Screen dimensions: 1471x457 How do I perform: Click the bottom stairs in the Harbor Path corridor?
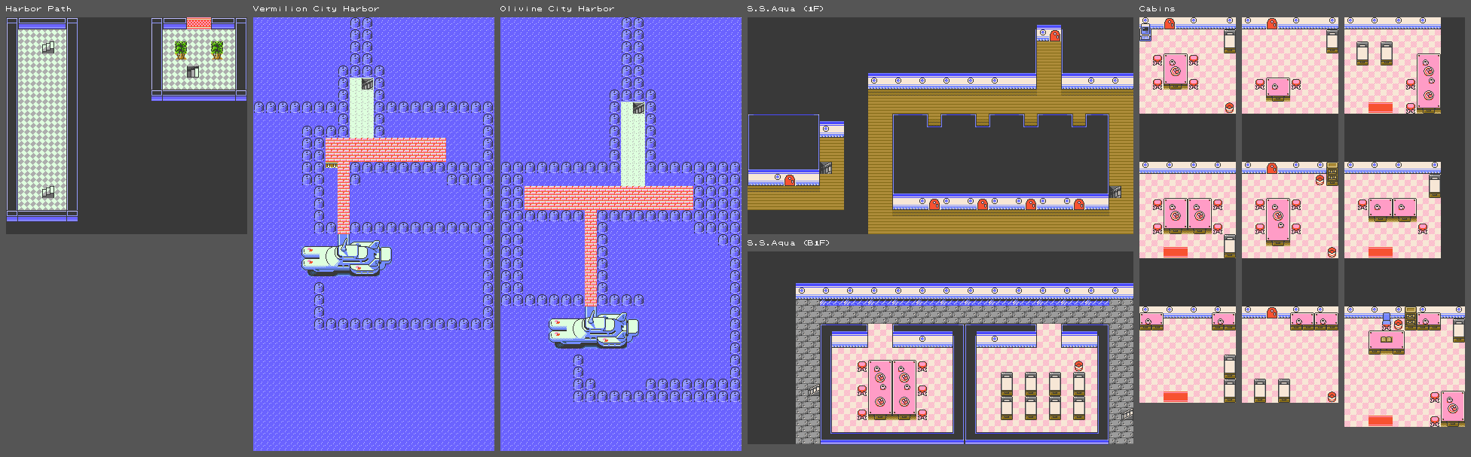click(48, 192)
